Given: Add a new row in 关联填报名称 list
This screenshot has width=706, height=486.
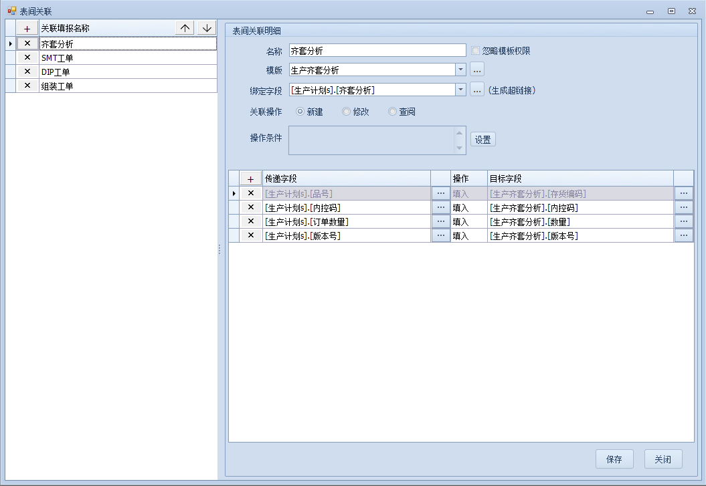Looking at the screenshot, I should pyautogui.click(x=27, y=28).
